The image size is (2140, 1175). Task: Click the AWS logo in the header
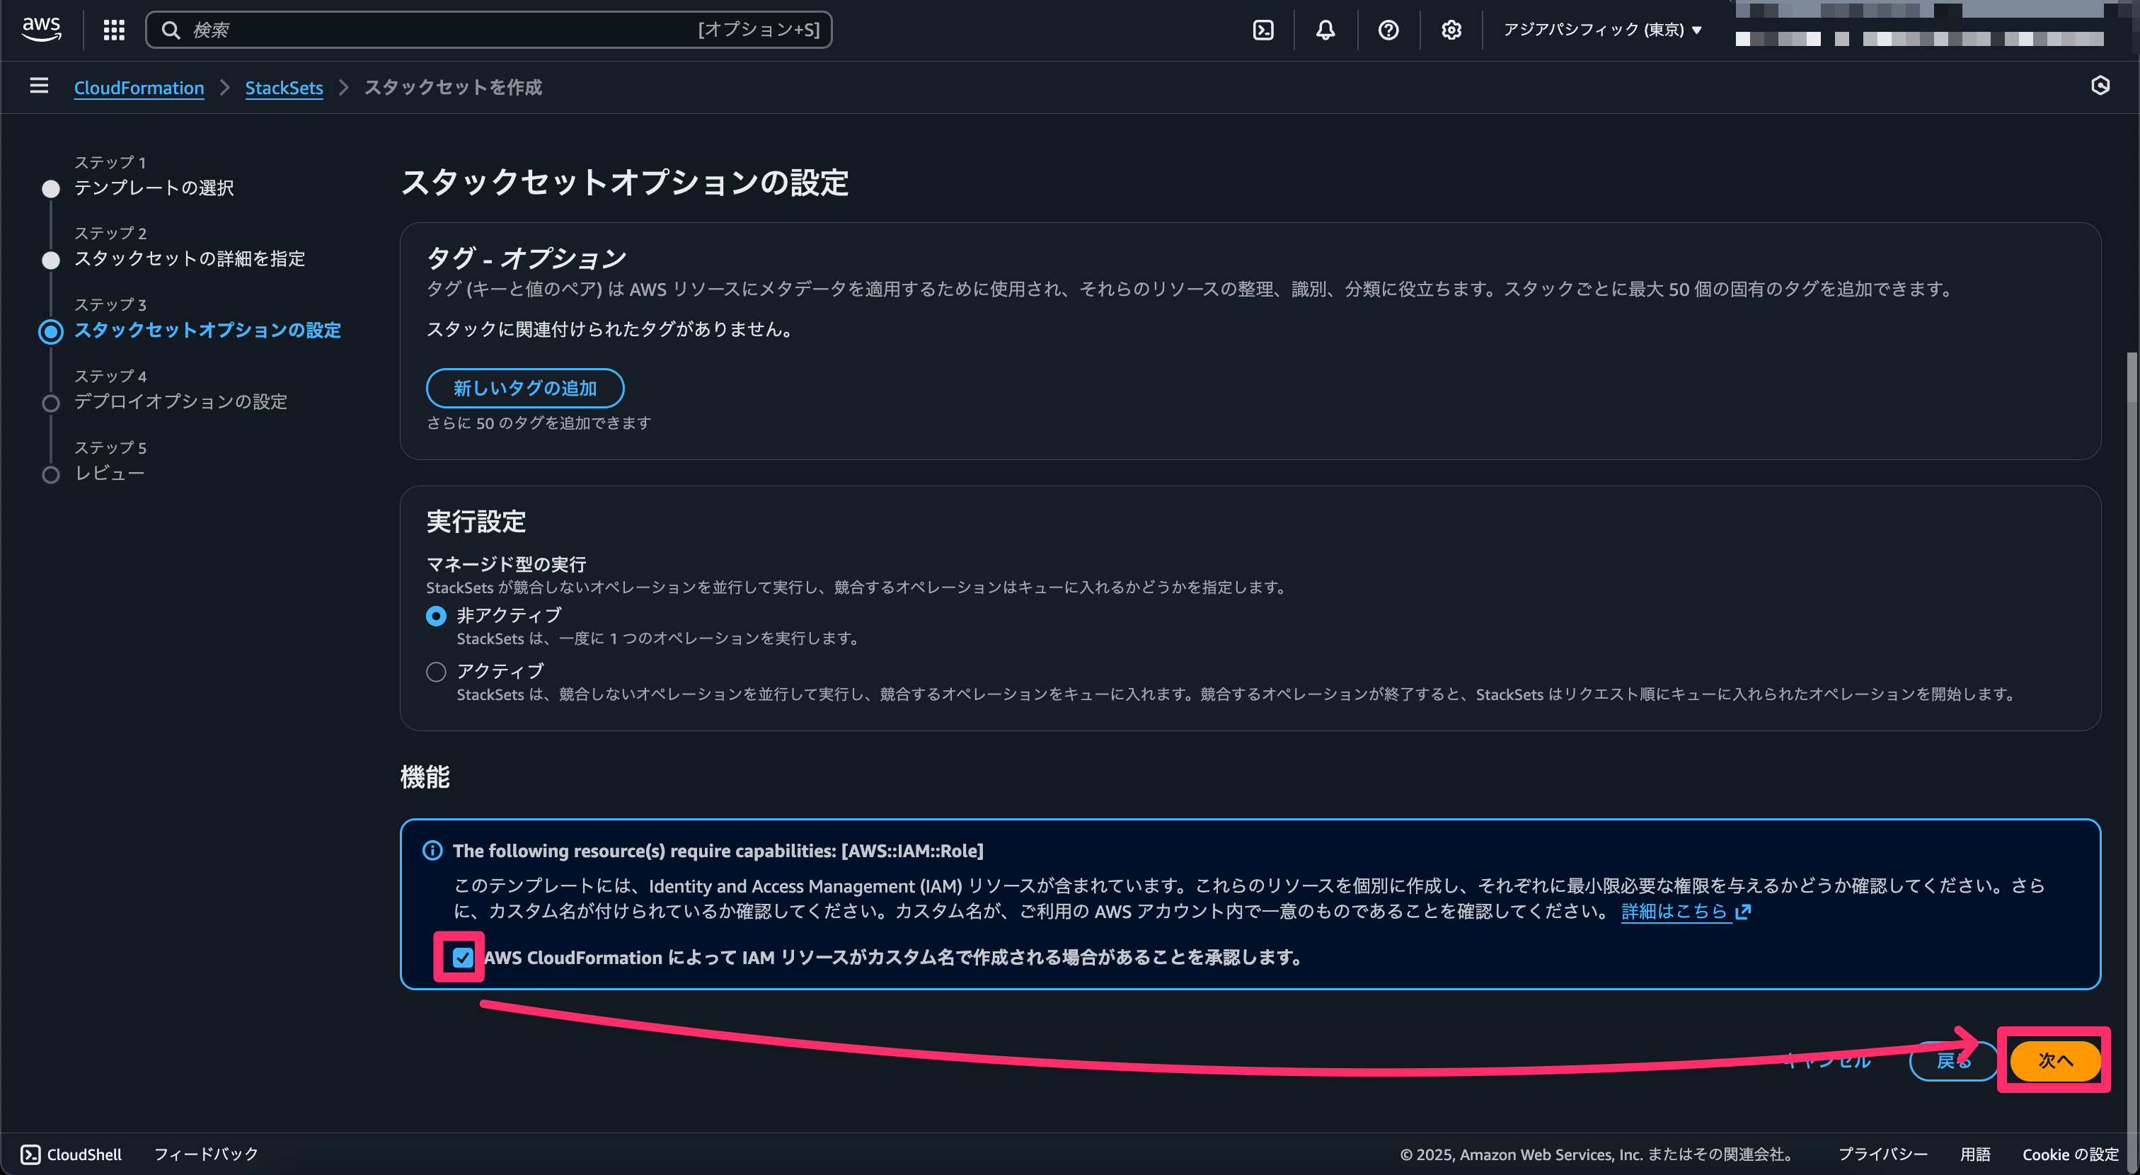pyautogui.click(x=42, y=29)
